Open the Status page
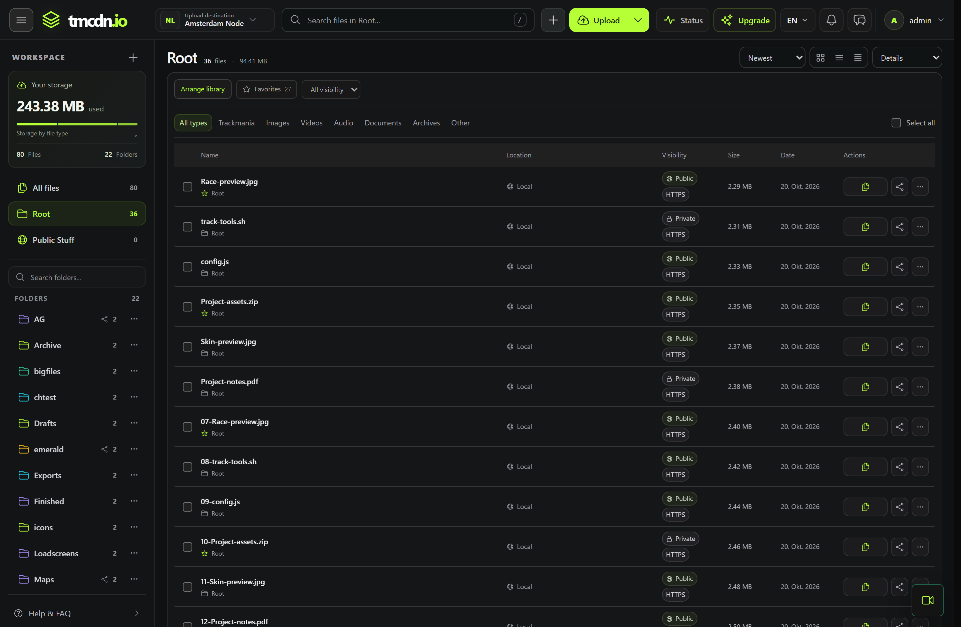This screenshot has width=961, height=627. (x=682, y=20)
